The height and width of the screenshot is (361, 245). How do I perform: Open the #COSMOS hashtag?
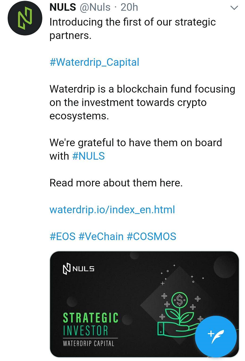(151, 237)
